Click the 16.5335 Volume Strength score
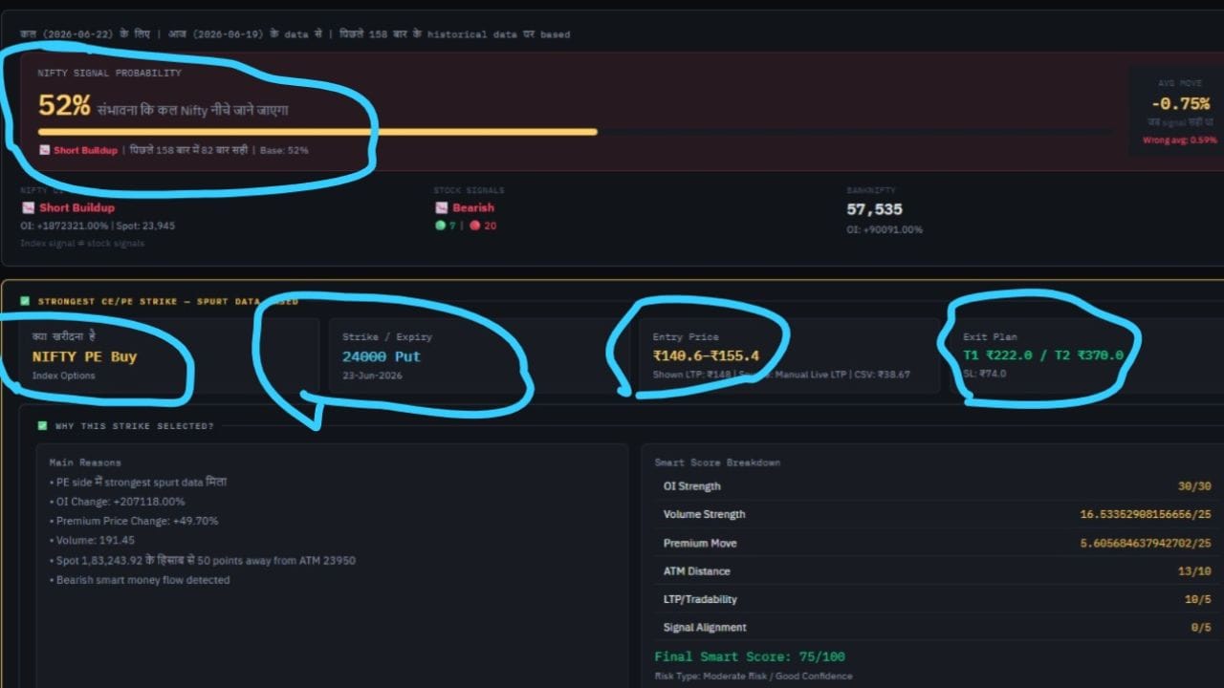This screenshot has height=688, width=1224. pos(1146,514)
